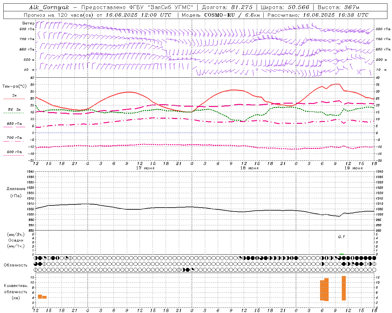Click the Осадки precipitation label

[16, 240]
